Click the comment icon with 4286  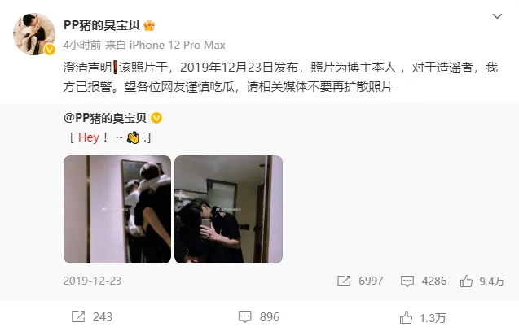(407, 281)
